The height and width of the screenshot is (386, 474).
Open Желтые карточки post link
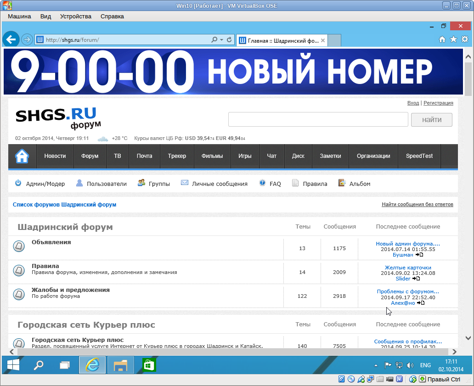tap(408, 268)
